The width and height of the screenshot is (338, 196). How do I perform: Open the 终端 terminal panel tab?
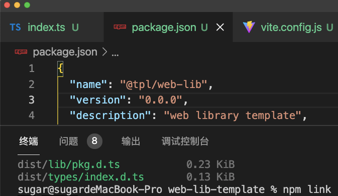[29, 141]
